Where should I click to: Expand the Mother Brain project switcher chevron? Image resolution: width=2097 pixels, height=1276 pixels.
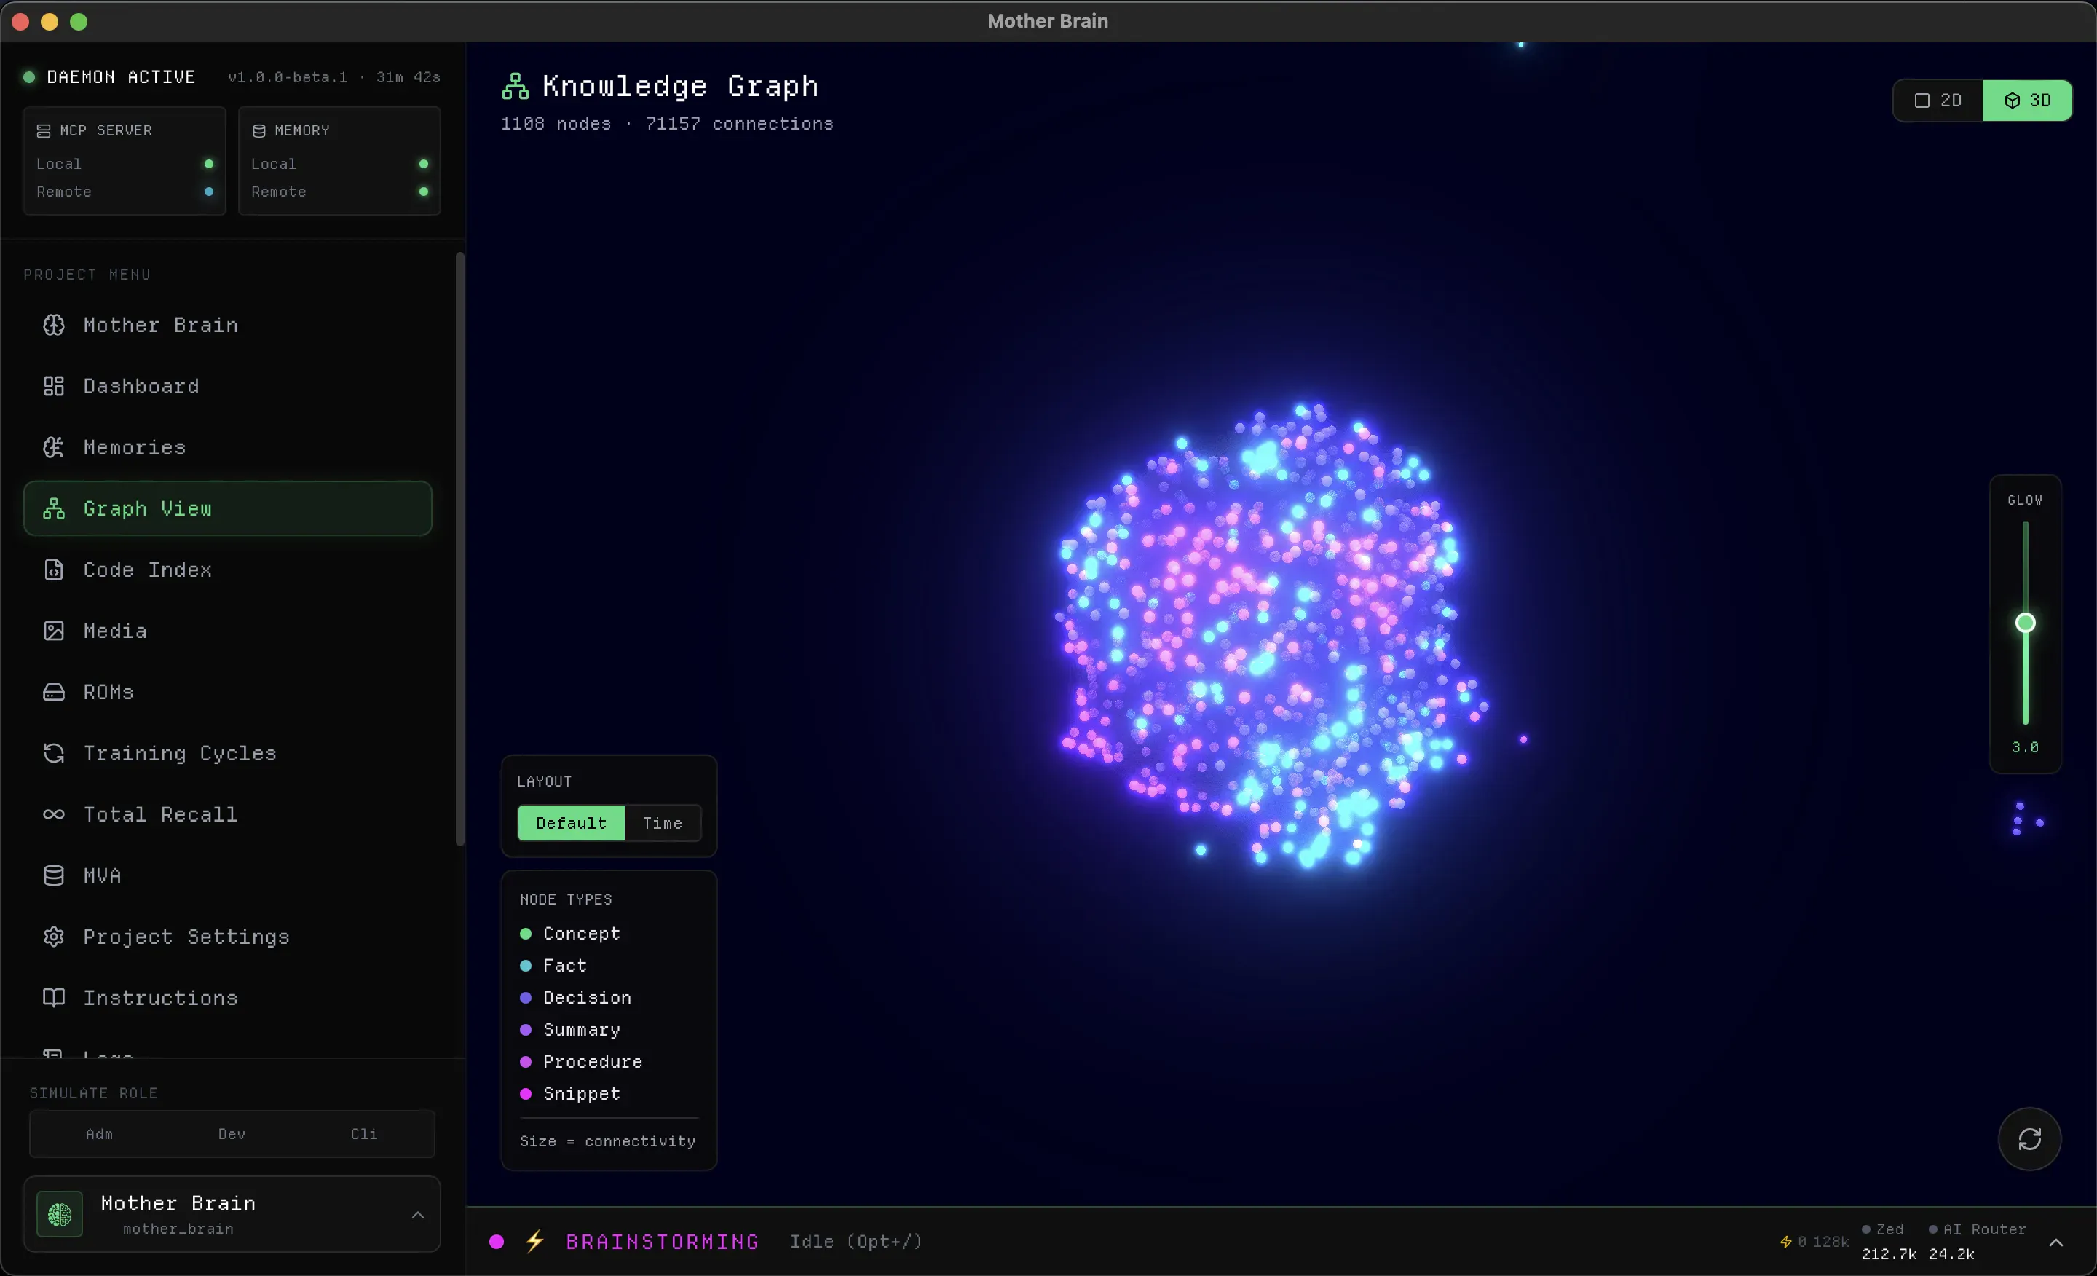[418, 1215]
